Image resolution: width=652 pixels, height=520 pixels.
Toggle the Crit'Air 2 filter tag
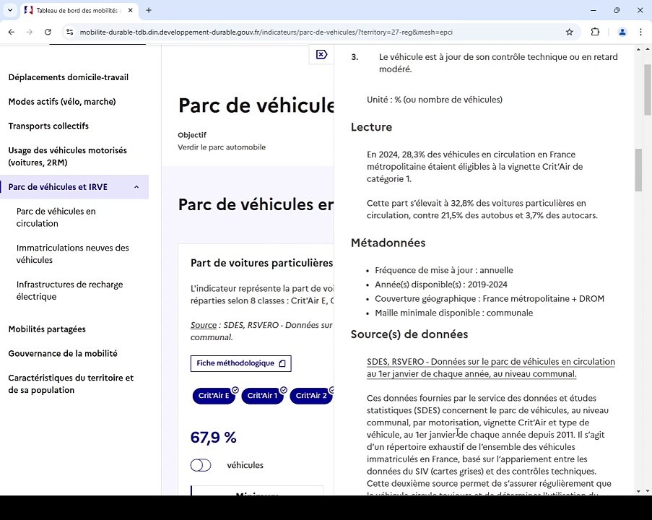(311, 396)
